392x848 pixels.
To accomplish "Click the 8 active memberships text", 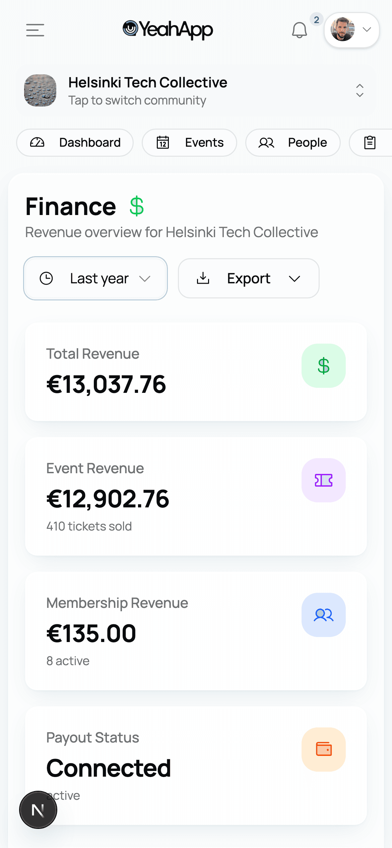I will [x=68, y=661].
